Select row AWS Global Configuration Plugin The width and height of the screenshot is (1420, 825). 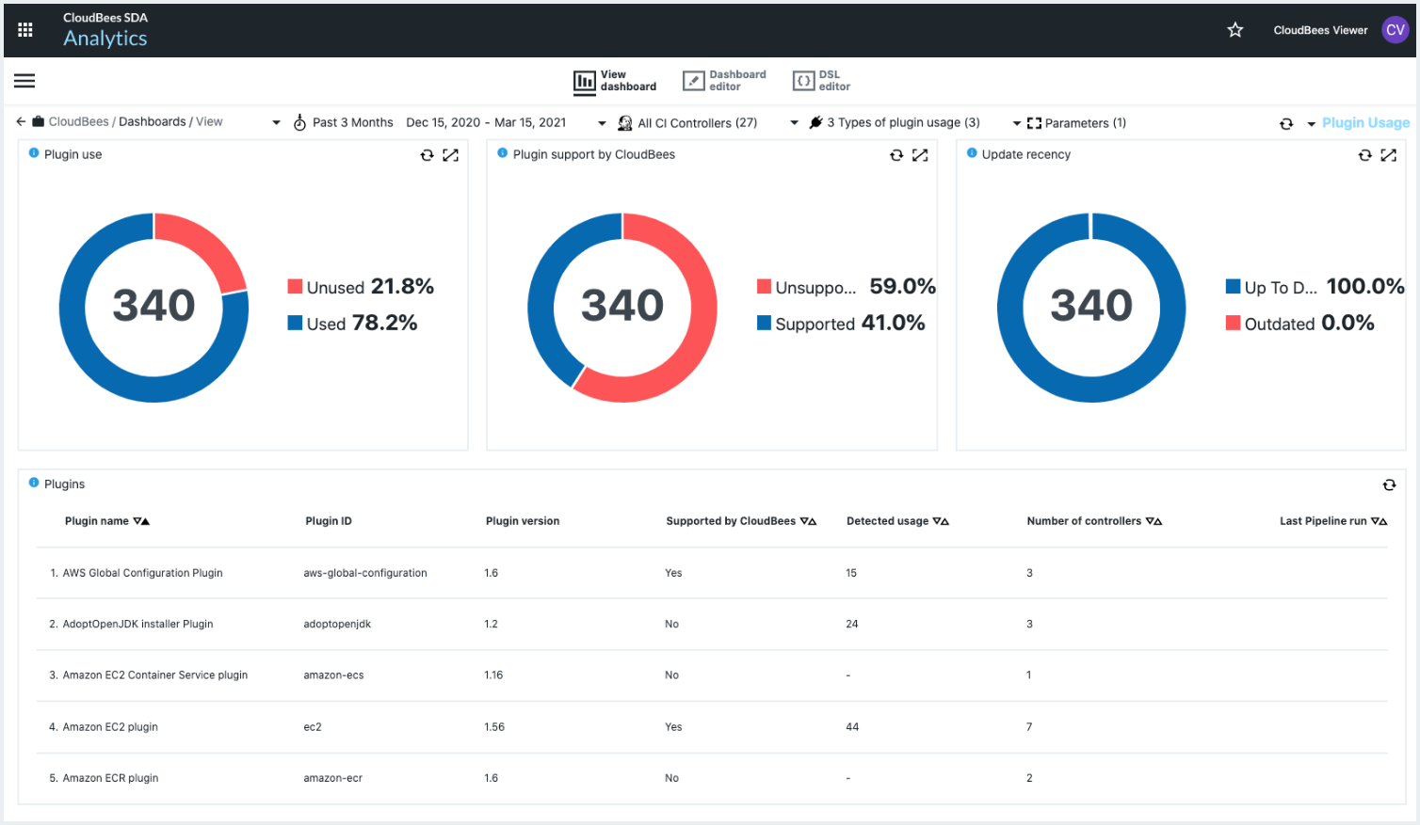(712, 573)
